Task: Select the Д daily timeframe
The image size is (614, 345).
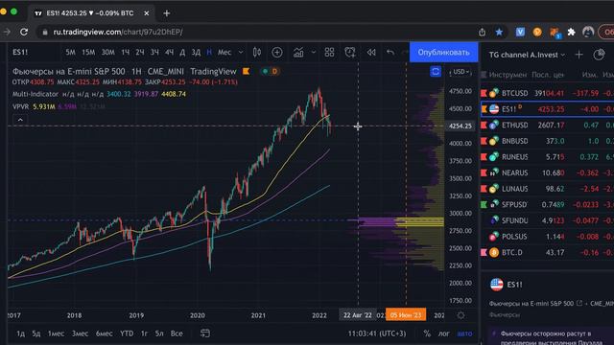Action: click(x=182, y=52)
